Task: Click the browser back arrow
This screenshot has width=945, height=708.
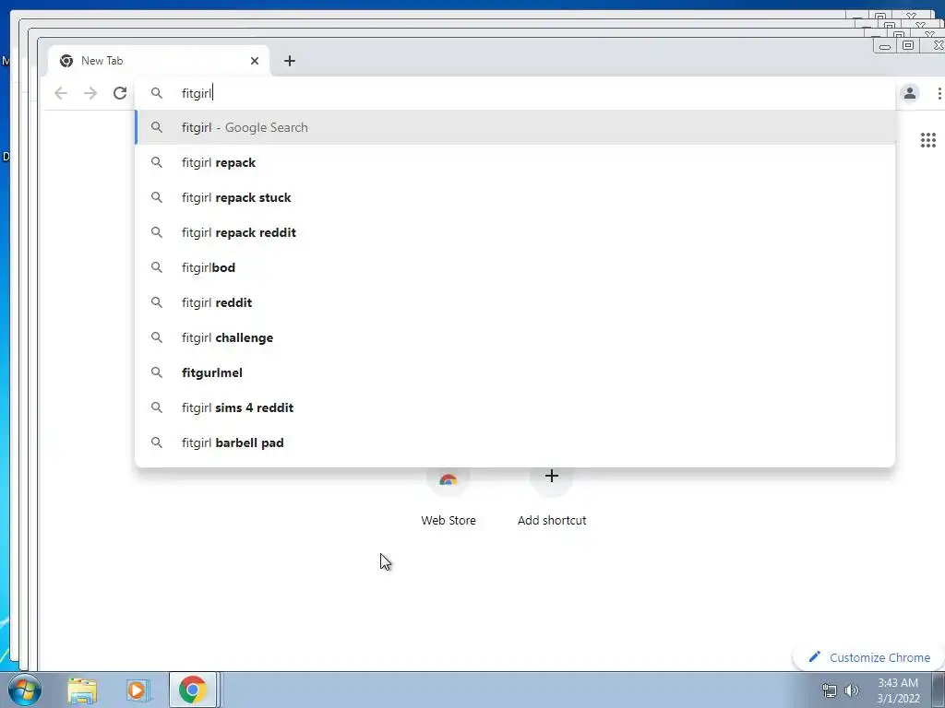Action: (x=61, y=93)
